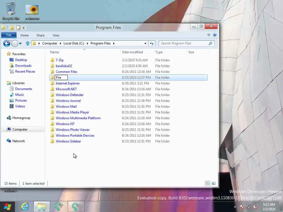The height and width of the screenshot is (212, 283).
Task: Click the Windows Start button
Action: point(7,206)
